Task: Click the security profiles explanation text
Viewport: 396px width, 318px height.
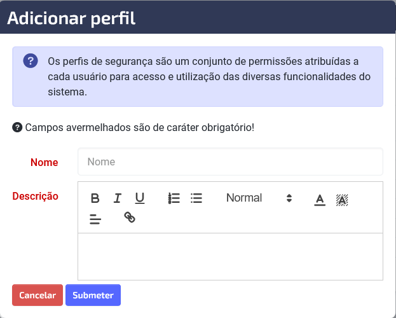Action: point(209,76)
